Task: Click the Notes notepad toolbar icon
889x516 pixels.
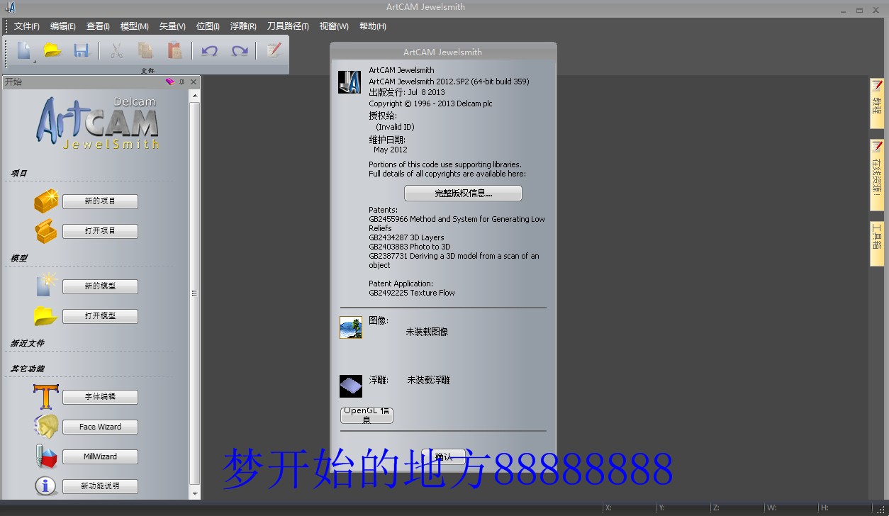Action: (x=274, y=50)
